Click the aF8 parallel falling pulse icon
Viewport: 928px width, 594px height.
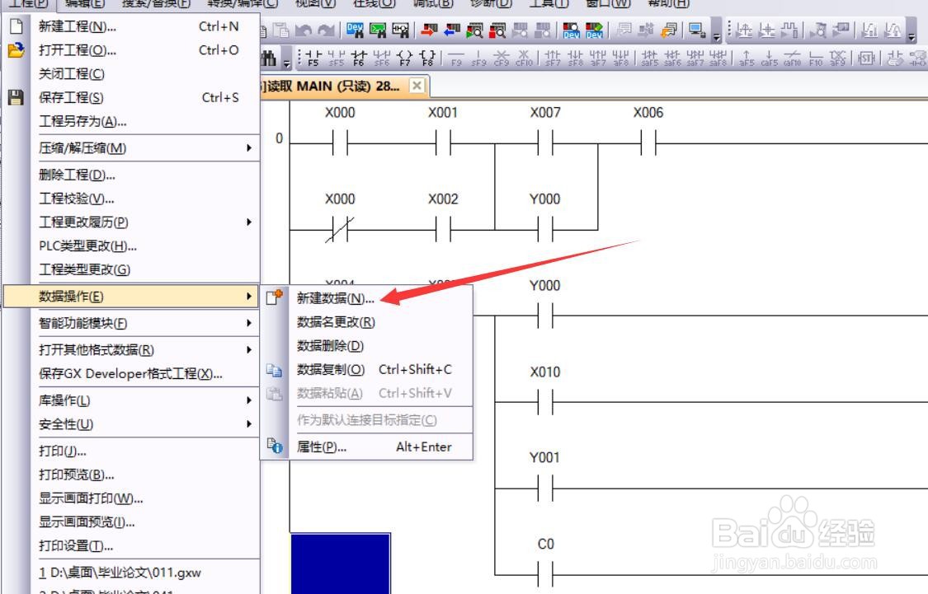pyautogui.click(x=621, y=58)
